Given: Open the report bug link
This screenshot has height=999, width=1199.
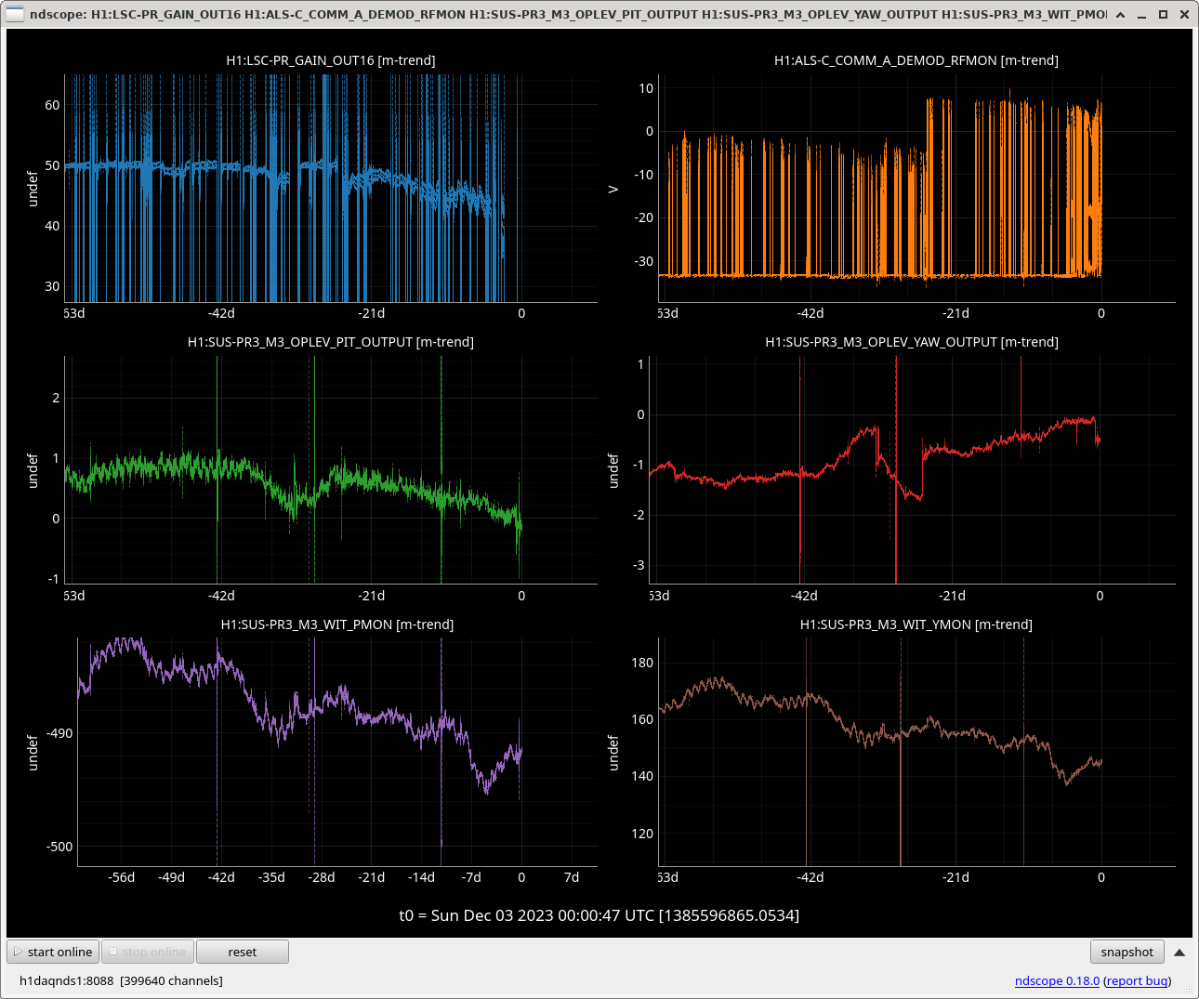Looking at the screenshot, I should pyautogui.click(x=1137, y=980).
